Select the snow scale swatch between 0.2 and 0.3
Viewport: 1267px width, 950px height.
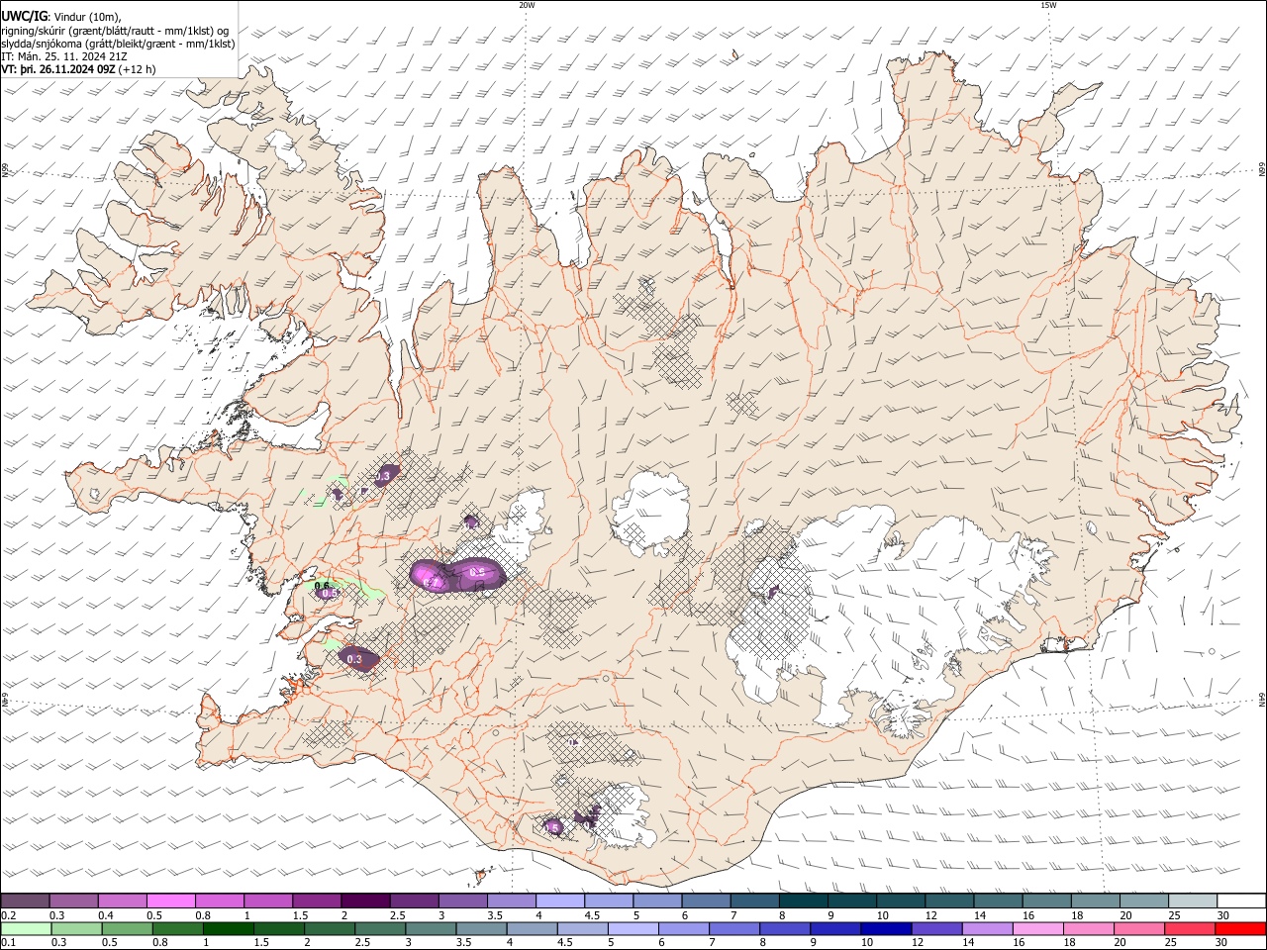[25, 901]
